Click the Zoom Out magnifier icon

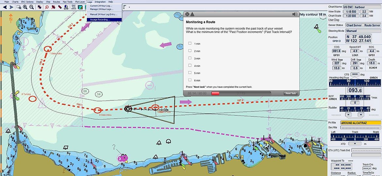(31, 7)
